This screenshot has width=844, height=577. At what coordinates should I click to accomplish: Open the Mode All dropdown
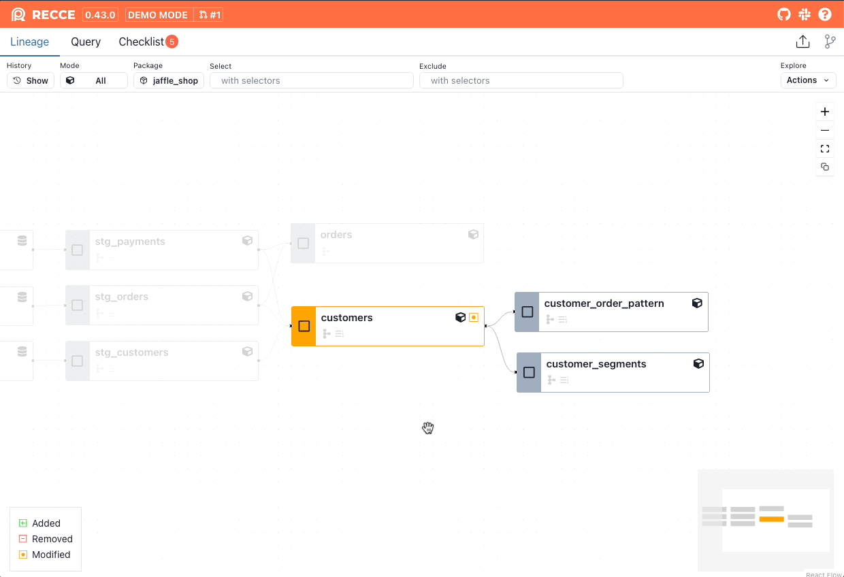(93, 80)
